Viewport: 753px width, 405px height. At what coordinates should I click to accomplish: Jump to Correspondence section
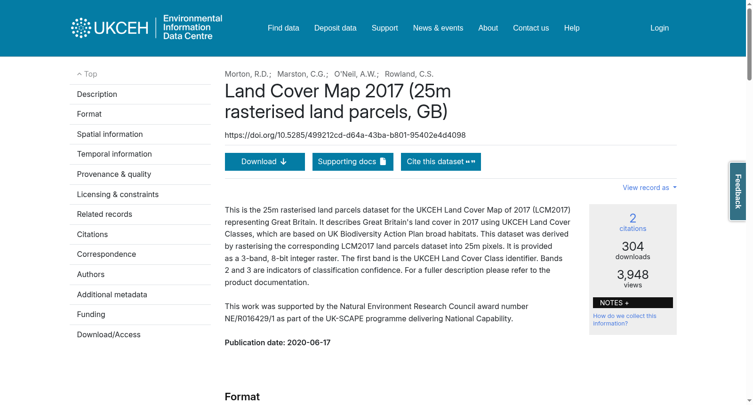(140, 254)
